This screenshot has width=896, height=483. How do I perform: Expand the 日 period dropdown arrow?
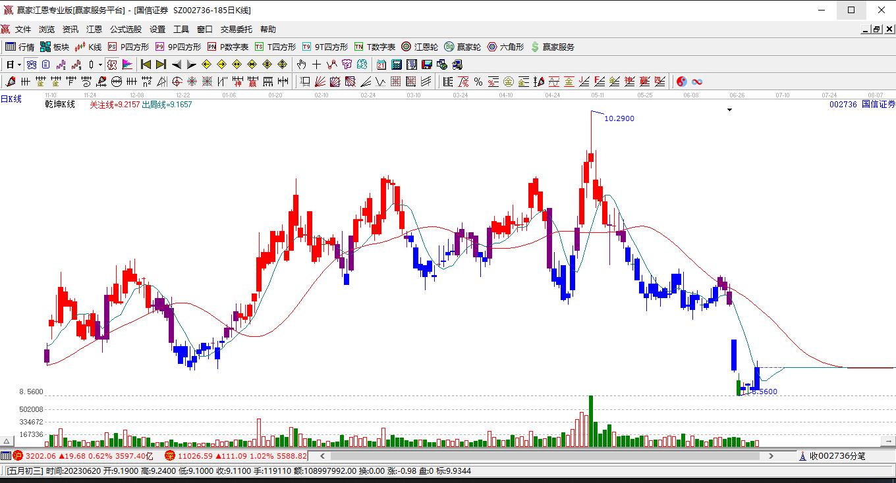tap(20, 64)
